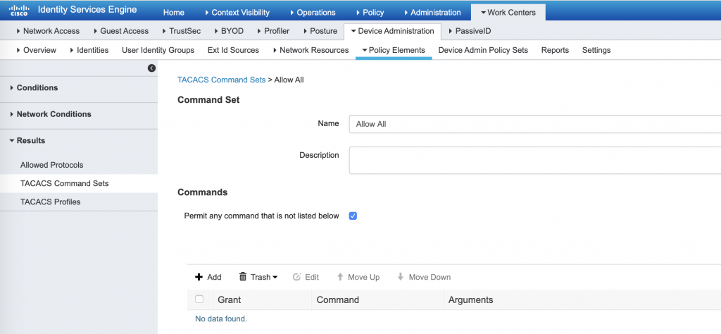Open BYOD submenu
The image size is (721, 334).
(x=229, y=31)
